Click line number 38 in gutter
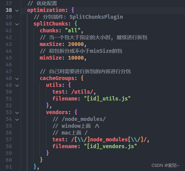 pos(9,10)
